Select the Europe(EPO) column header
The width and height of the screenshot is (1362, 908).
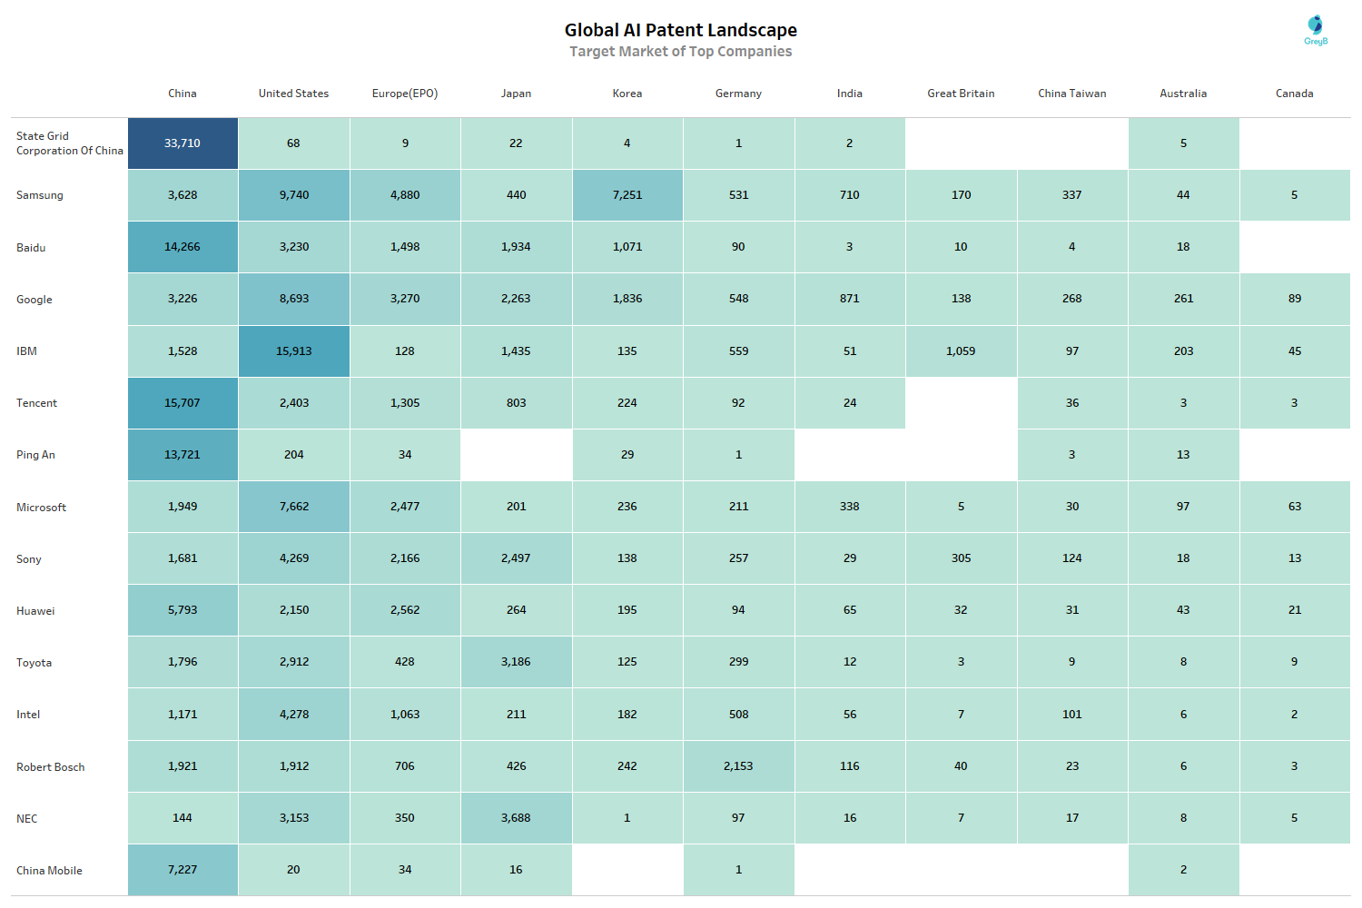pyautogui.click(x=405, y=94)
